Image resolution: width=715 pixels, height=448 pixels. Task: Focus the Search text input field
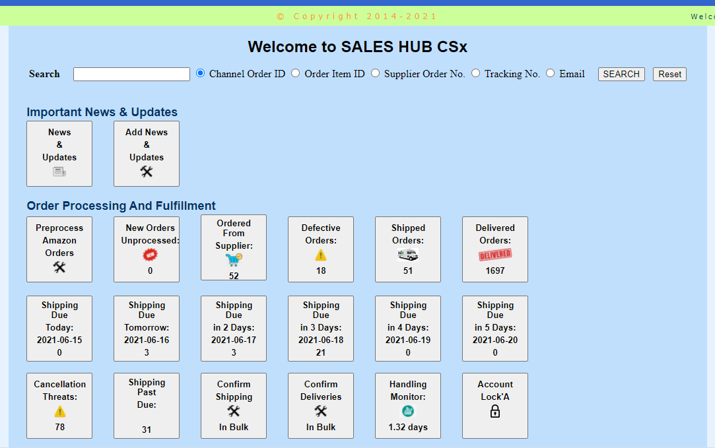131,74
